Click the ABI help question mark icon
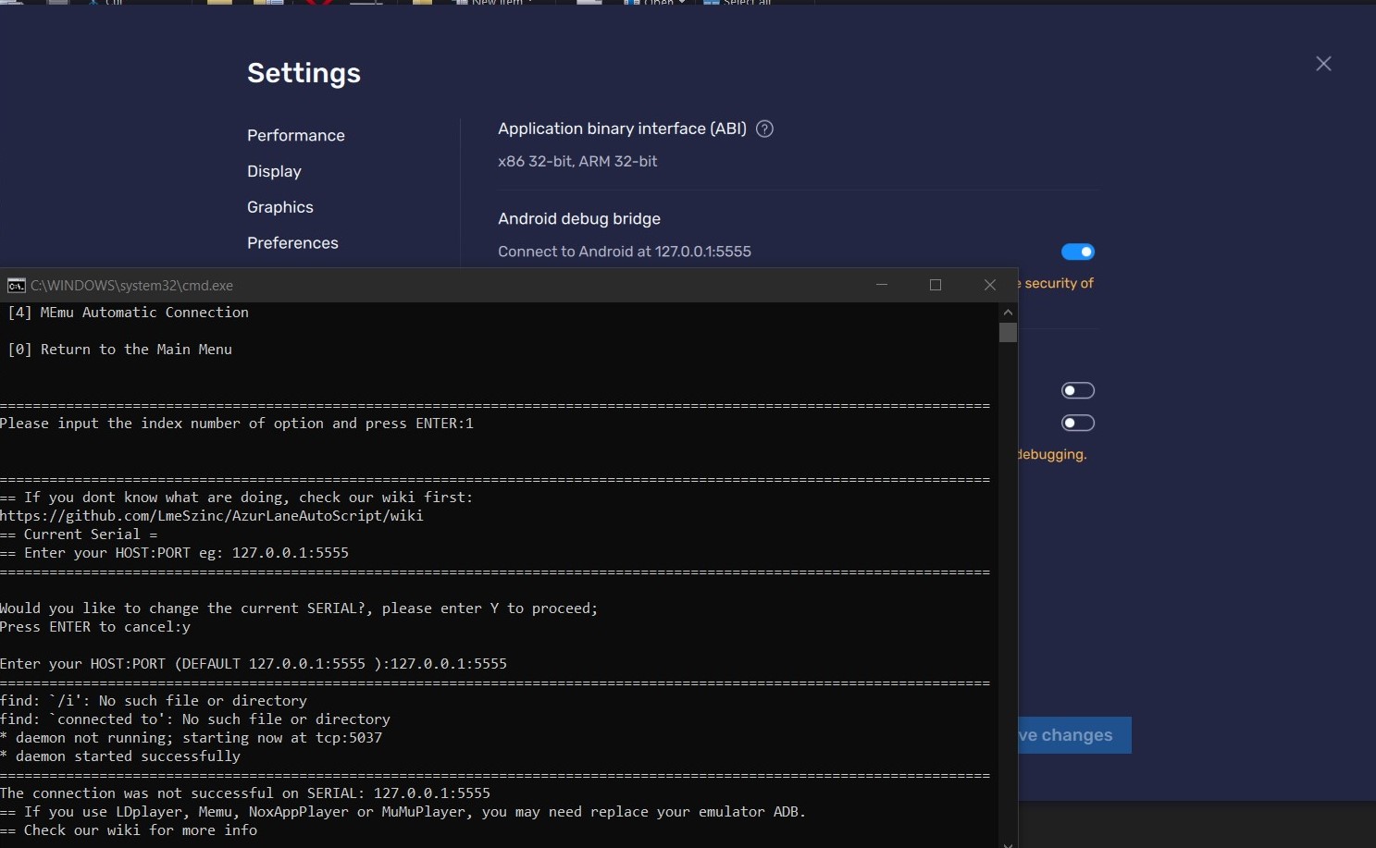Image resolution: width=1376 pixels, height=848 pixels. [764, 129]
